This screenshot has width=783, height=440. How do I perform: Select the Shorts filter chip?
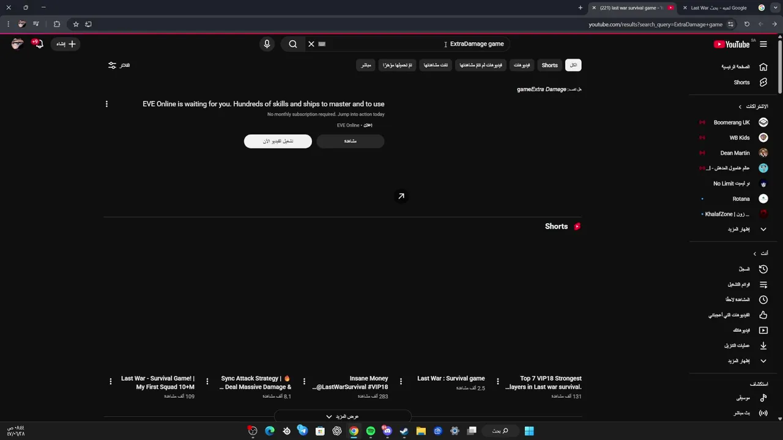pyautogui.click(x=549, y=65)
